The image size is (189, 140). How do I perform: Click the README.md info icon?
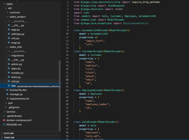[x=4, y=125]
